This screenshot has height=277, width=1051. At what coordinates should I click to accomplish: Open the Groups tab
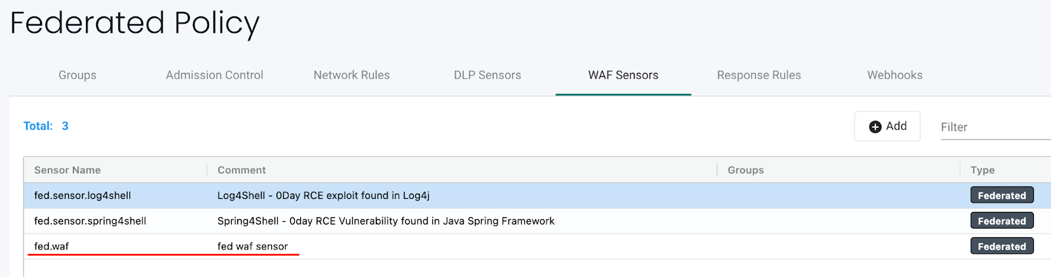[x=78, y=75]
